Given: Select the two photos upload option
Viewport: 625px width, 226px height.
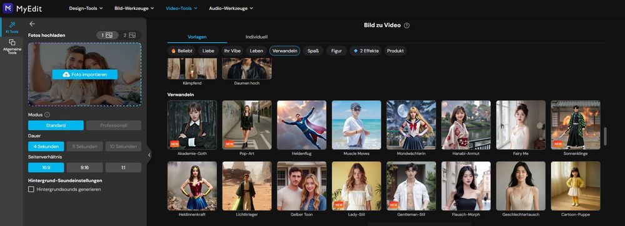Looking at the screenshot, I should (x=129, y=35).
